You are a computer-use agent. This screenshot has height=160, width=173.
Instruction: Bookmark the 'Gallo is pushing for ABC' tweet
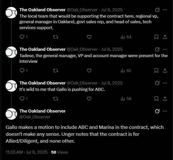[x=156, y=99]
